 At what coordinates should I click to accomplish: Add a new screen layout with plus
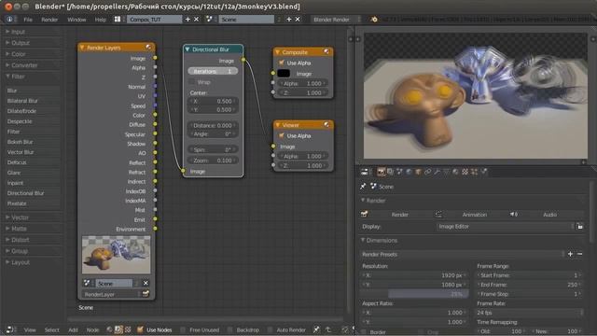[x=187, y=19]
